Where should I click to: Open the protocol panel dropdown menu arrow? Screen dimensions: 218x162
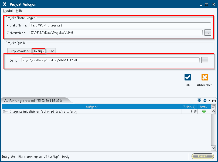pos(209,100)
